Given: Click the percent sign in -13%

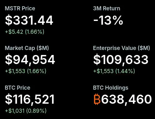Looking at the screenshot, I should click(118, 20).
